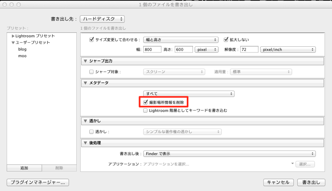This screenshot has width=332, height=191.
Task: Expand the Lightroom プリセット tree
Action: pos(13,36)
